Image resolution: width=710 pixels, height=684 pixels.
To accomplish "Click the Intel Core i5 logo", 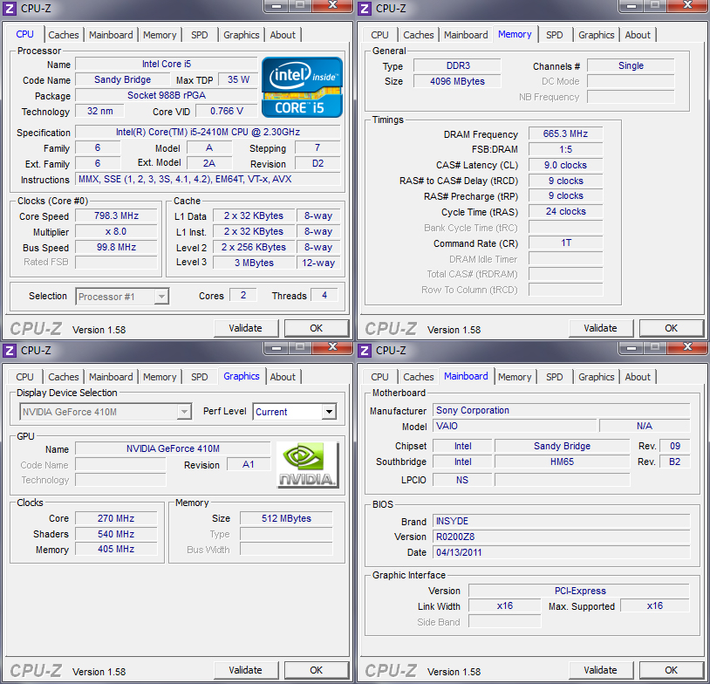I will point(301,86).
